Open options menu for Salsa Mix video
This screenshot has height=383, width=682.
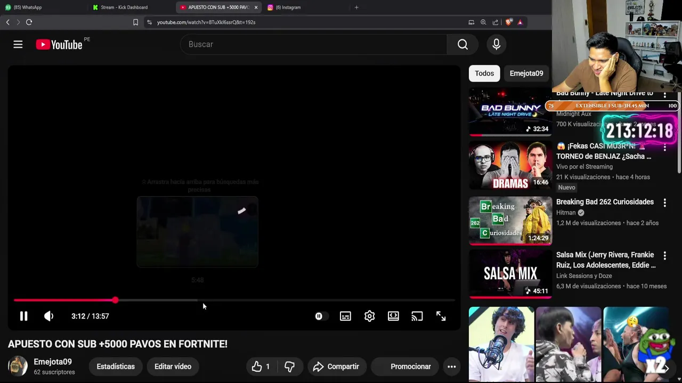664,255
